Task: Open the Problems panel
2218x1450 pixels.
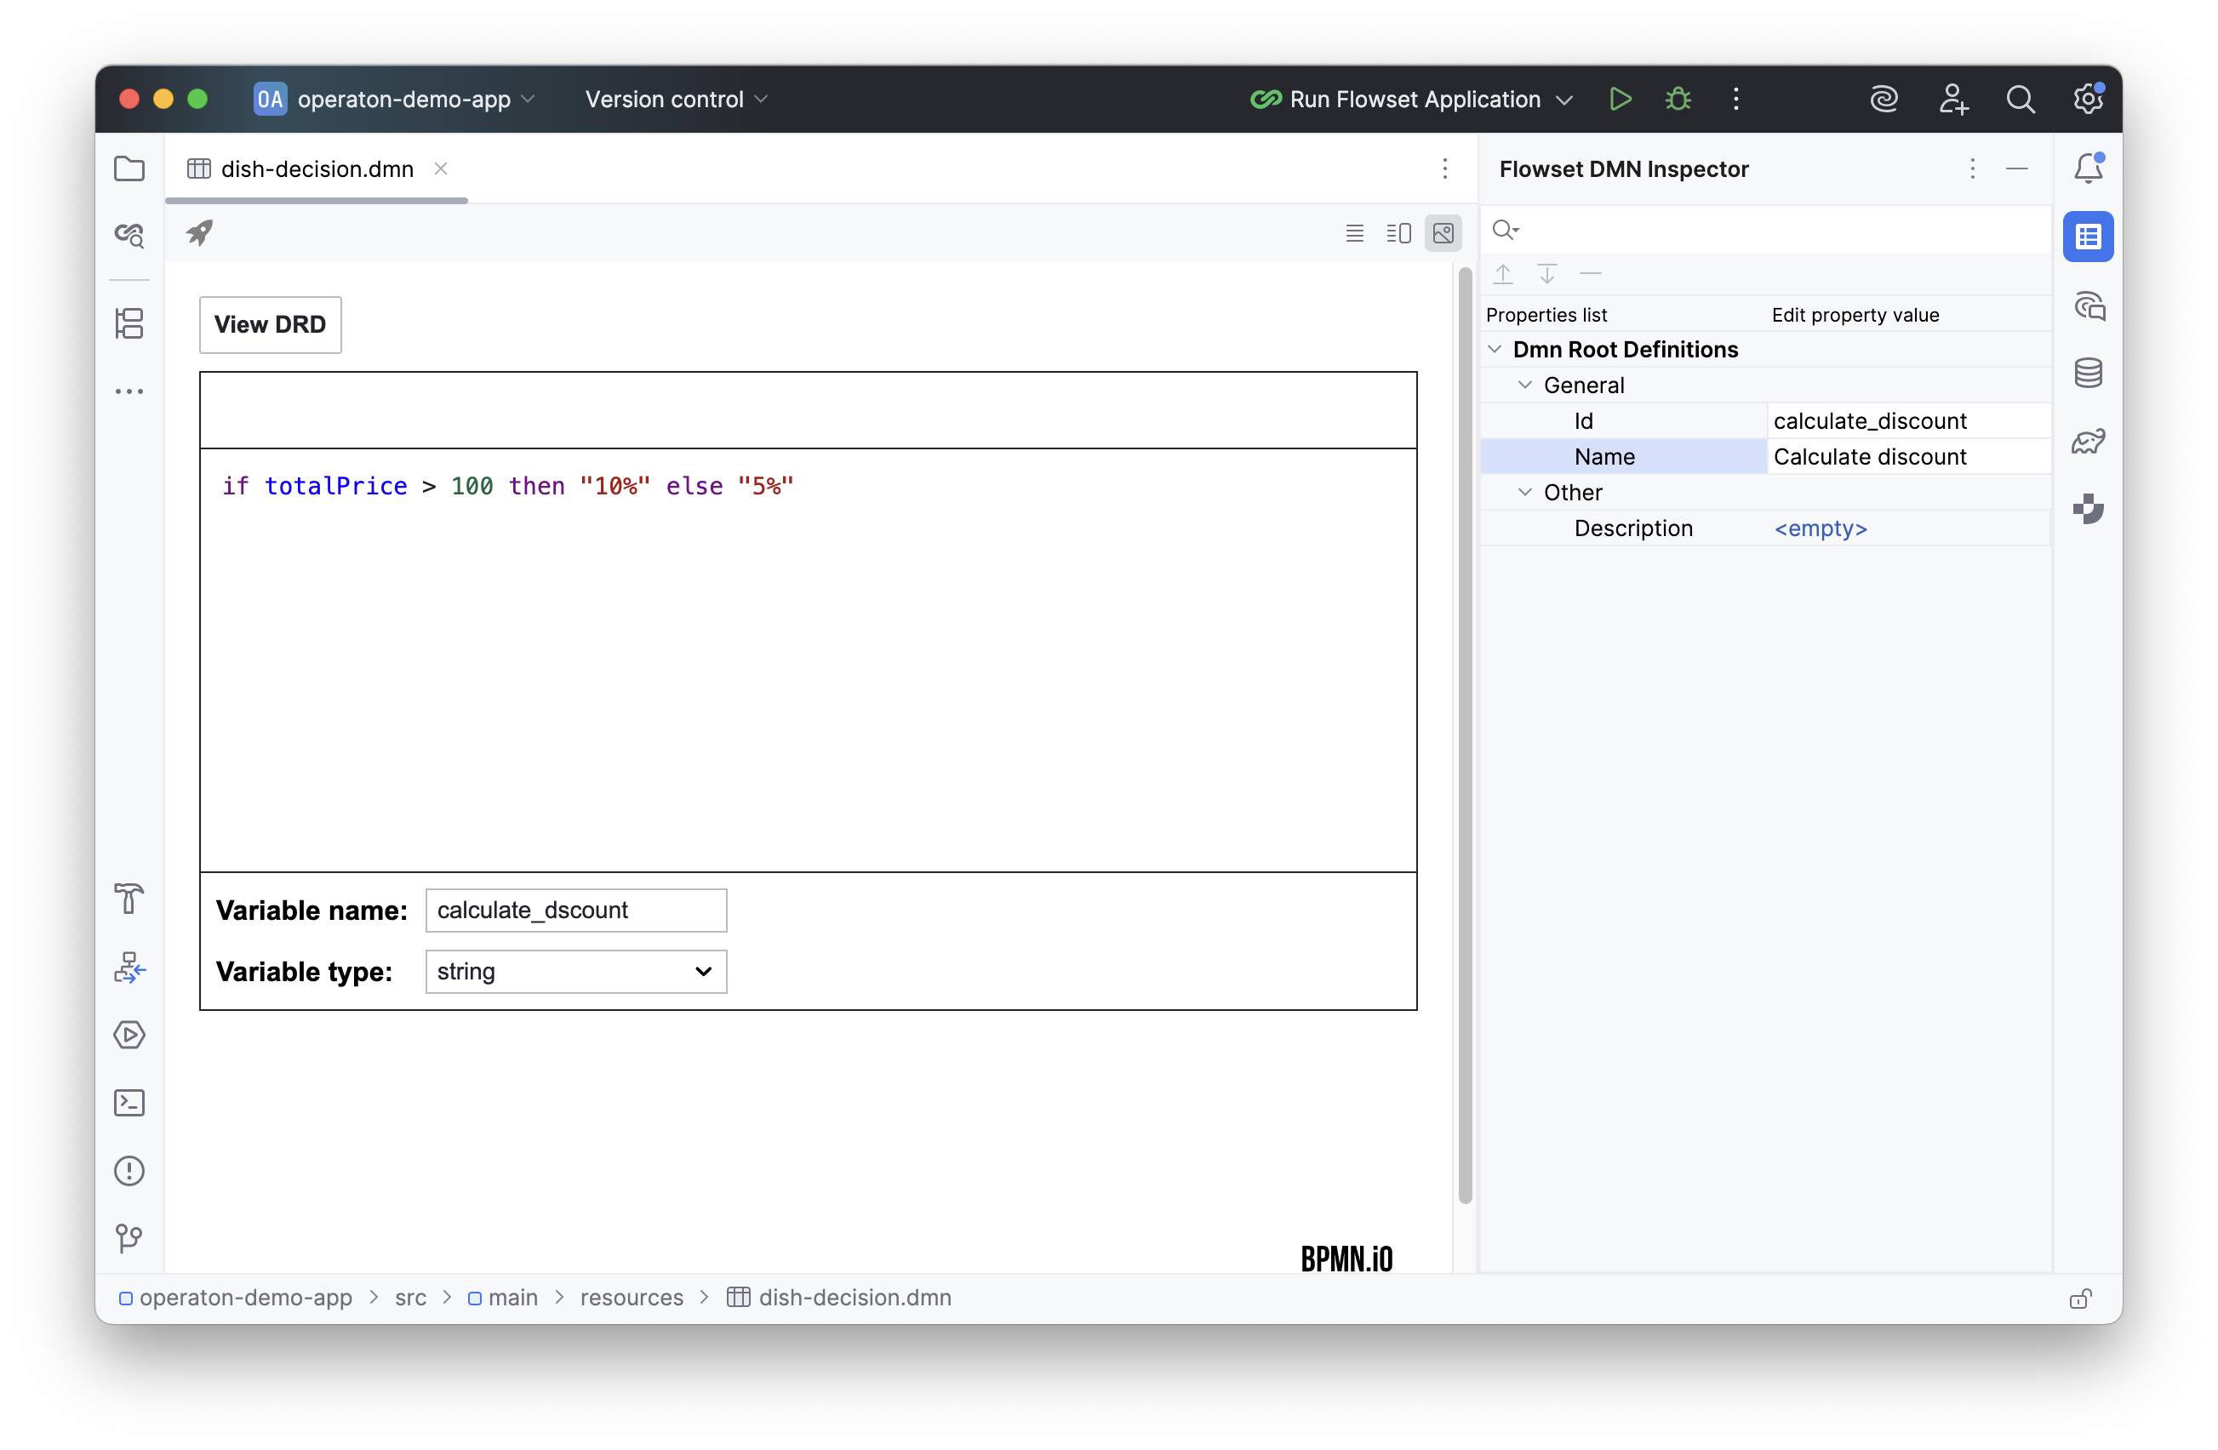Action: tap(129, 1170)
